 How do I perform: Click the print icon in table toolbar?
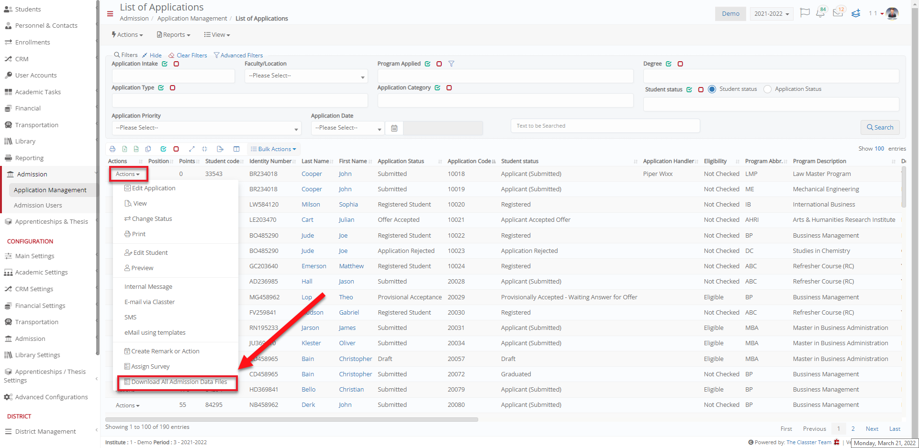coord(112,149)
